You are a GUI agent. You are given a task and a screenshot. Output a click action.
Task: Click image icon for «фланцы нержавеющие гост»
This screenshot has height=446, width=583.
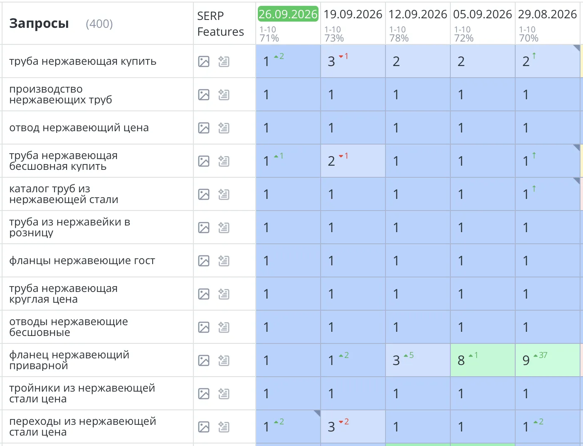(204, 261)
